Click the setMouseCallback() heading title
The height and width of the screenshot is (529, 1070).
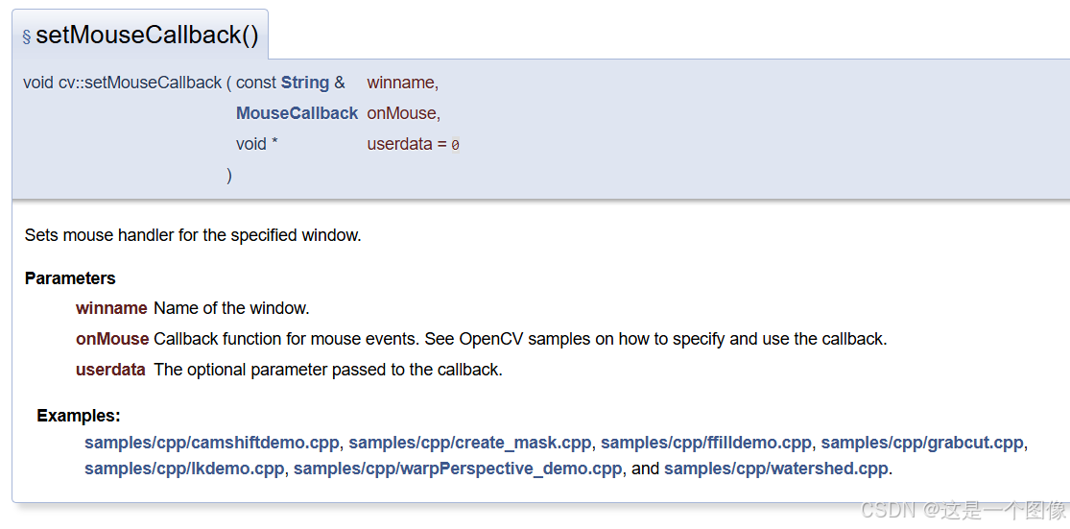[147, 36]
